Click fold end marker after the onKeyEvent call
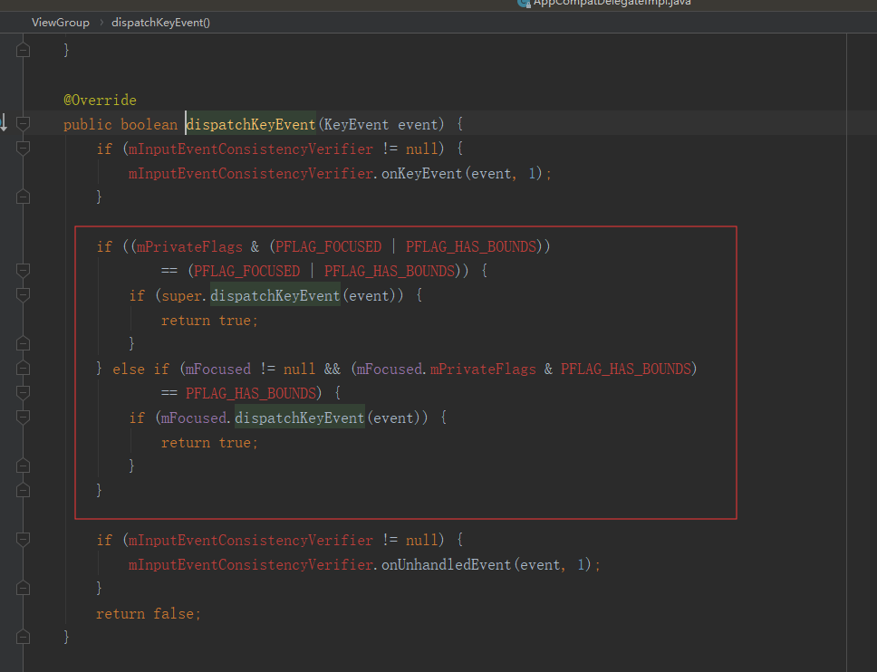877x672 pixels. (x=23, y=197)
